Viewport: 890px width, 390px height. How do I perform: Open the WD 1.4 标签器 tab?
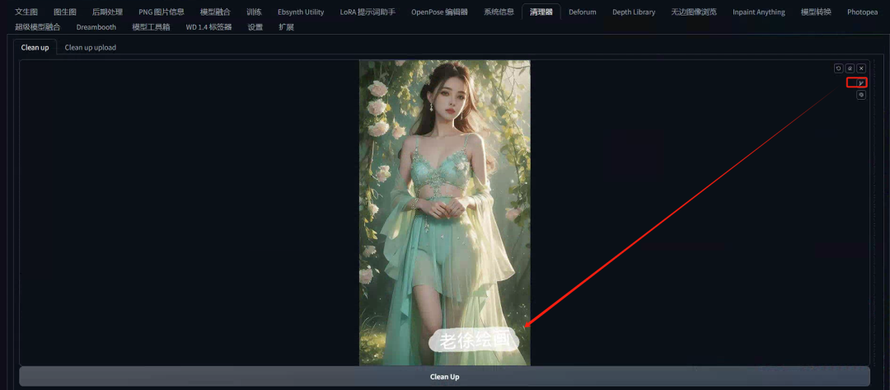click(x=208, y=26)
